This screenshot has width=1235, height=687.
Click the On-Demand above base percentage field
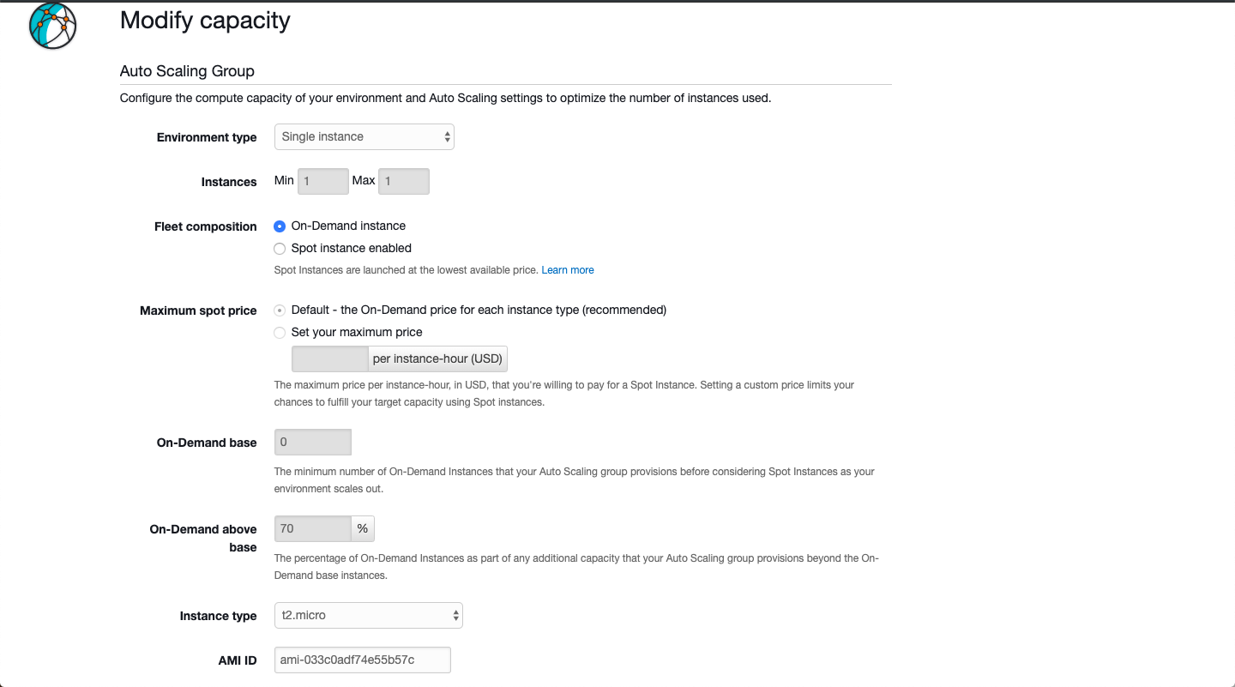[x=312, y=529]
